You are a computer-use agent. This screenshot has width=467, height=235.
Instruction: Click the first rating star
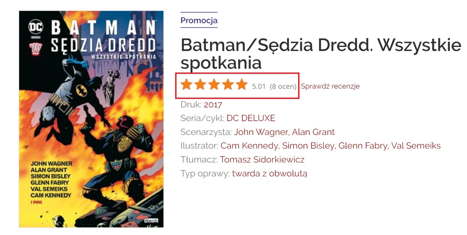[186, 85]
